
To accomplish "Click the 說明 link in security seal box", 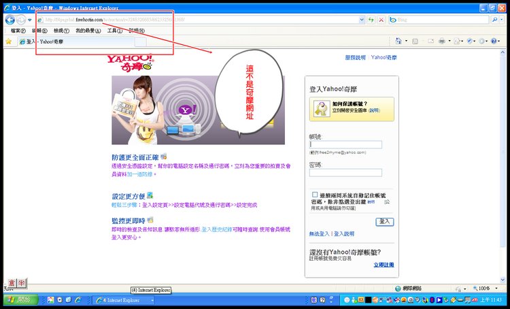I will click(x=374, y=111).
